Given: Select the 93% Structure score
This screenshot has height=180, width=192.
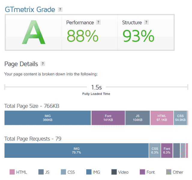Looking at the screenshot, I should click(138, 36).
